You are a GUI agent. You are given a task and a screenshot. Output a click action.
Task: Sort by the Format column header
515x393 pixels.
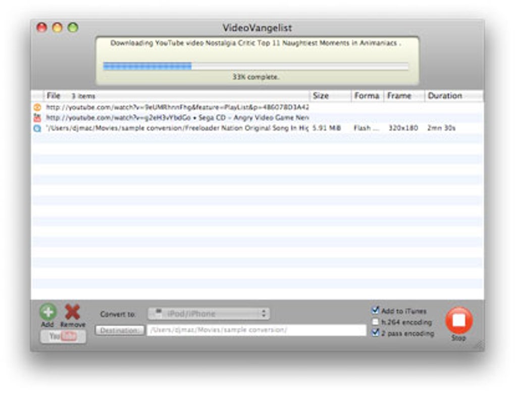(368, 96)
